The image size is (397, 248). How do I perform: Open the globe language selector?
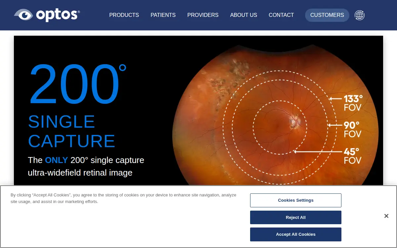point(360,15)
